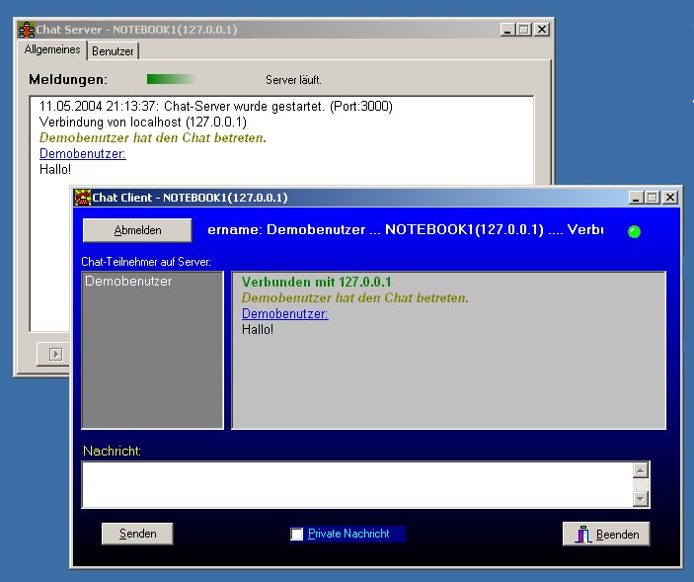Select the Allgemeines tab

pos(53,50)
